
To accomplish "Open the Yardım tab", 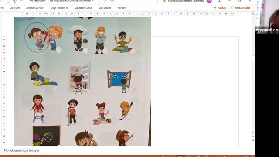I will [x=122, y=8].
